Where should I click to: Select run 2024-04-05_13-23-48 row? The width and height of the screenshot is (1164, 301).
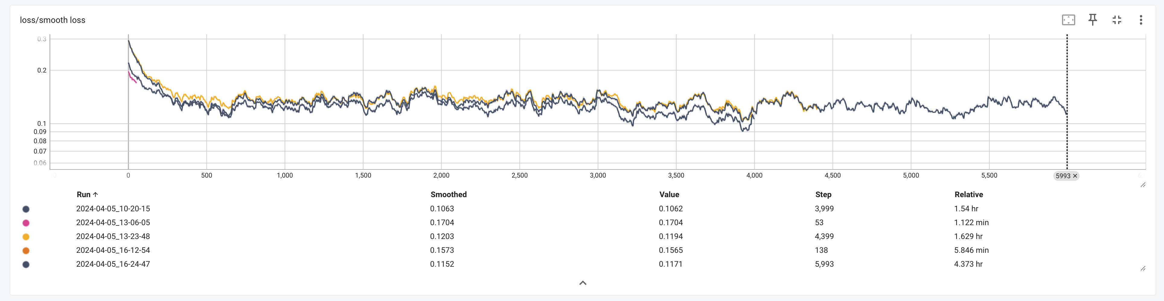click(113, 237)
